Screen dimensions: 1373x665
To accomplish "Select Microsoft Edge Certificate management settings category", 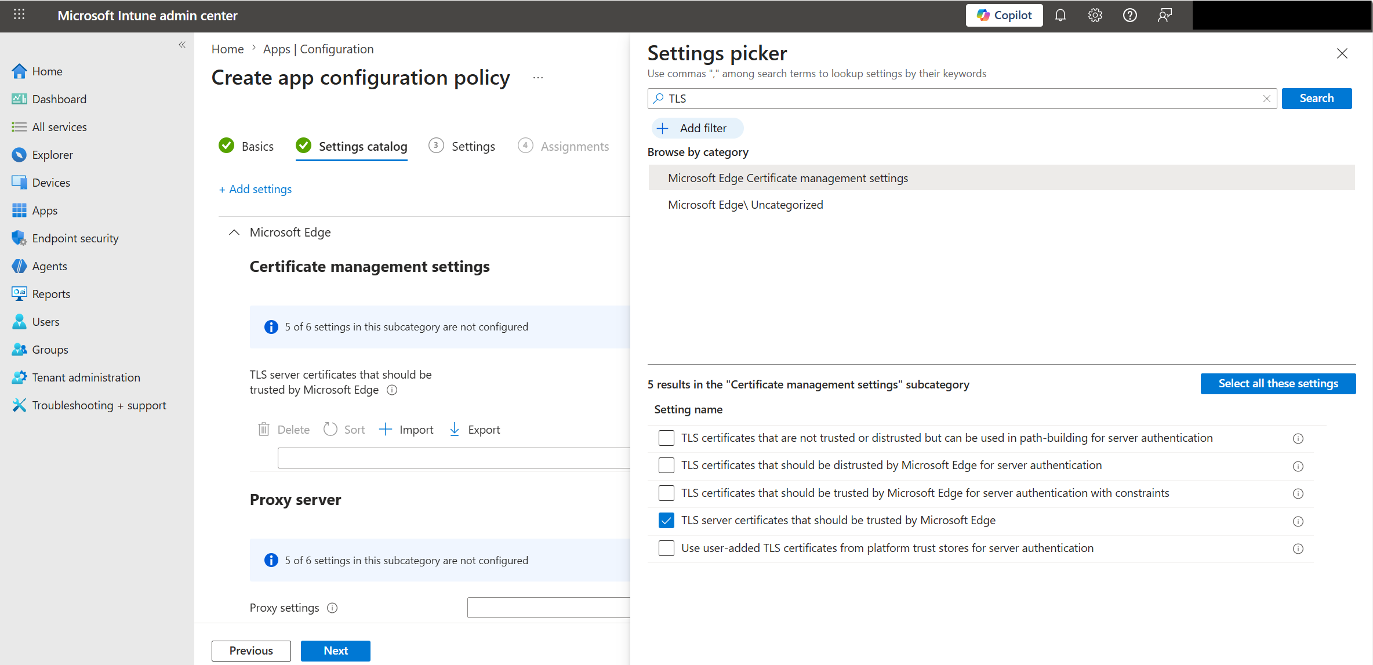I will [x=1001, y=178].
